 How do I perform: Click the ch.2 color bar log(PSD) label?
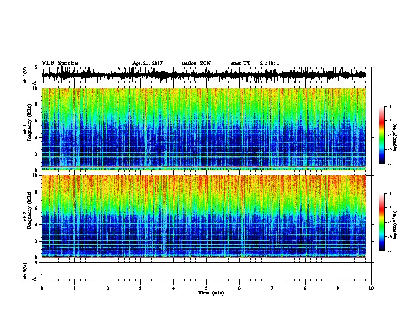tap(395, 224)
